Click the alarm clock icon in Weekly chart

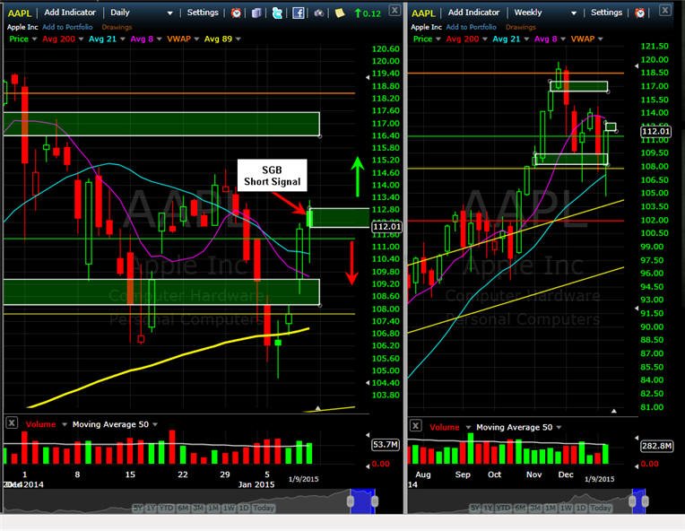pos(640,13)
